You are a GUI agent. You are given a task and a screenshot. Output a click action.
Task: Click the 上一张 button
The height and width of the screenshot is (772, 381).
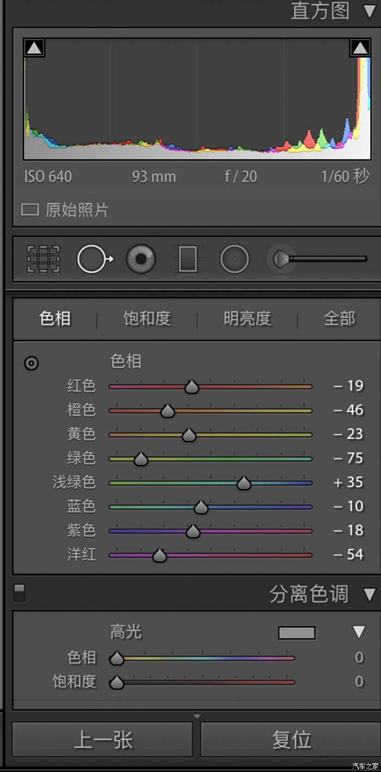(x=103, y=740)
